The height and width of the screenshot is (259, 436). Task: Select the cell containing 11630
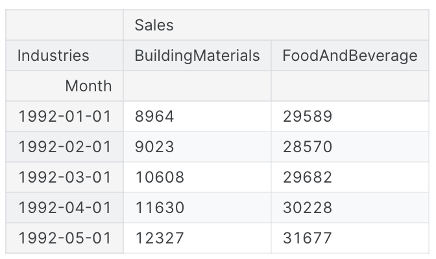pos(160,208)
